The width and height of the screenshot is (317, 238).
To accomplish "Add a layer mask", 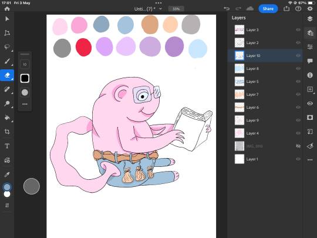I will click(x=310, y=118).
